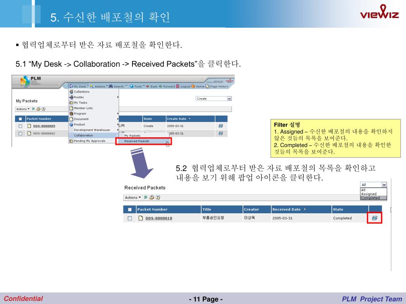Open the Search menu
This screenshot has width=406, height=304.
[x=118, y=86]
